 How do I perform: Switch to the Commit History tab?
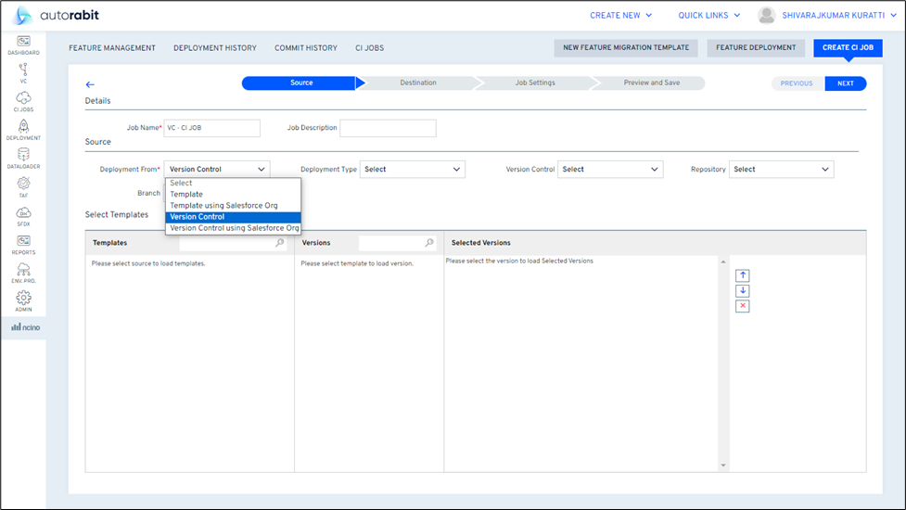(305, 48)
